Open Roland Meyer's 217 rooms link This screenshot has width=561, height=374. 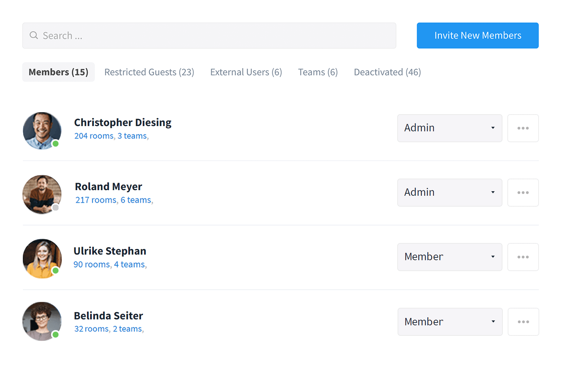click(x=96, y=200)
